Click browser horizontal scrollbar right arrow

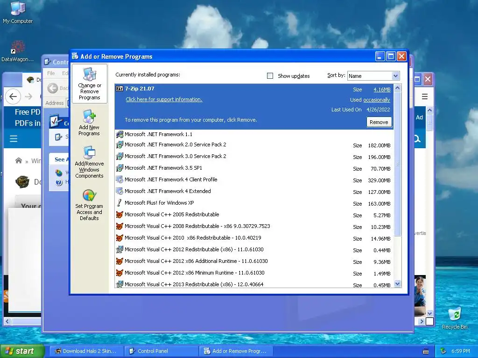[x=422, y=321]
